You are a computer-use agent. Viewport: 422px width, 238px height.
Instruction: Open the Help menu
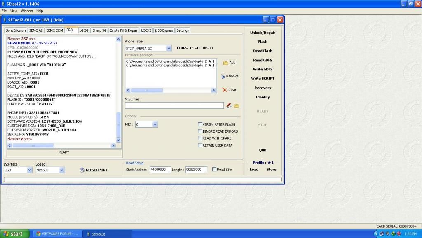click(x=40, y=11)
